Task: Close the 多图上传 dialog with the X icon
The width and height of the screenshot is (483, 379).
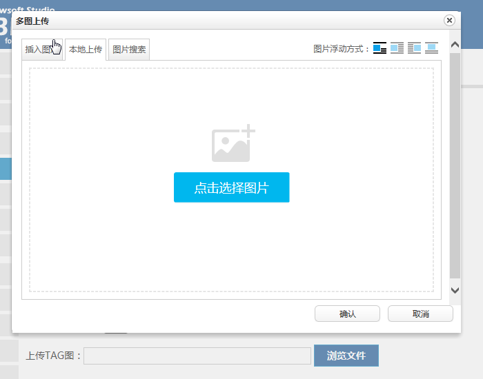Action: (450, 21)
